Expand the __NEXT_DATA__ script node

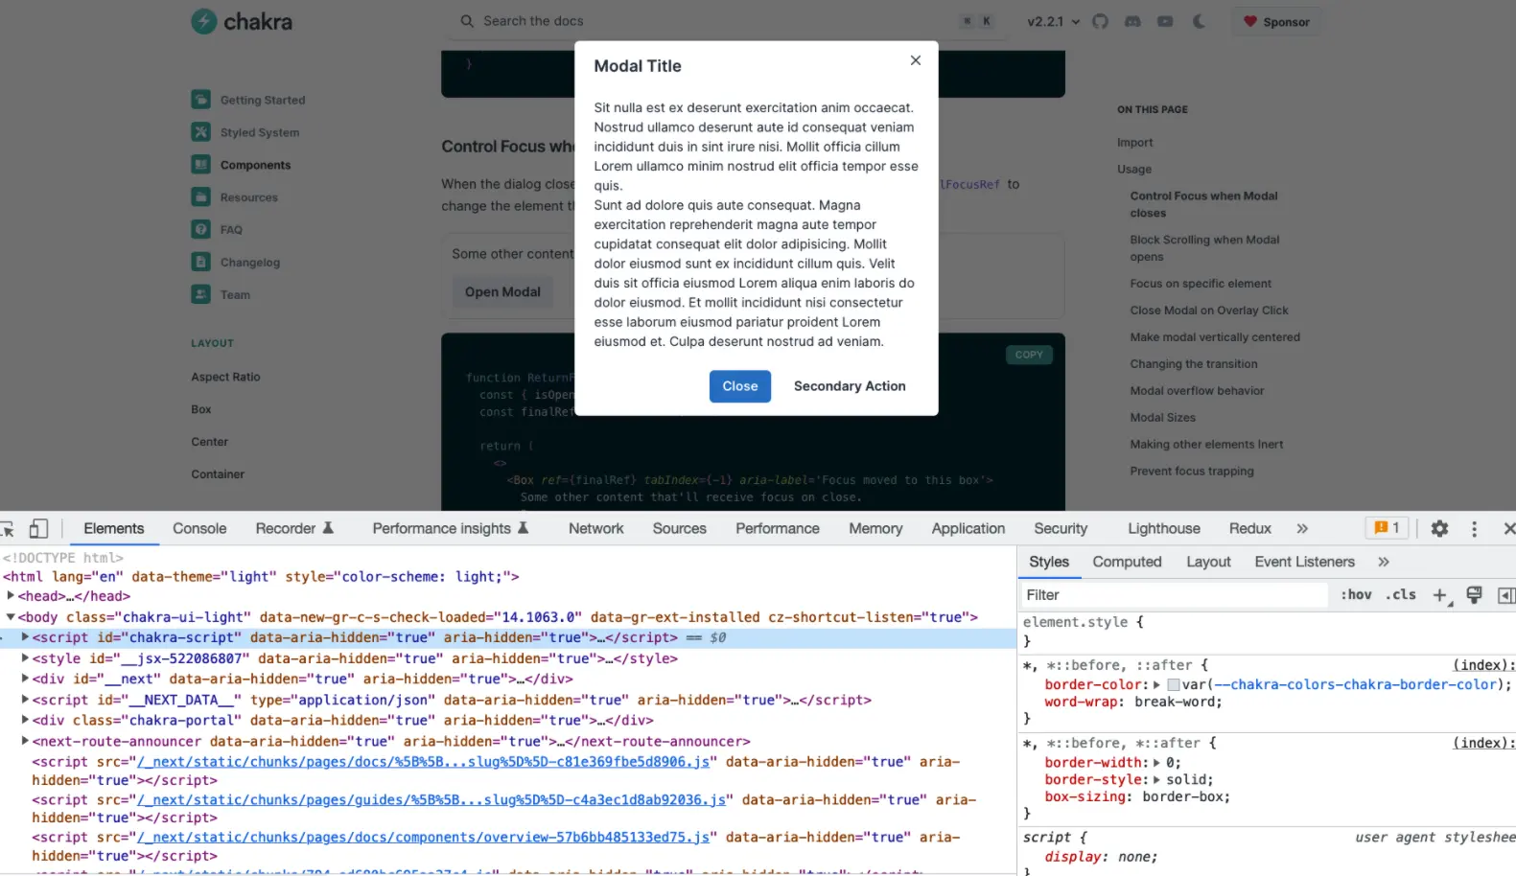click(25, 700)
